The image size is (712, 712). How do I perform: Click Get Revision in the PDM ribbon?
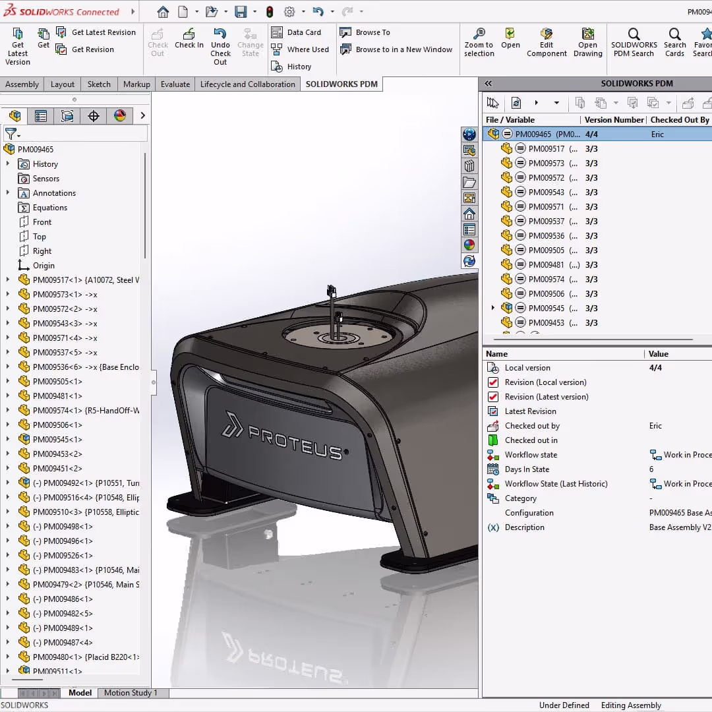coord(84,49)
